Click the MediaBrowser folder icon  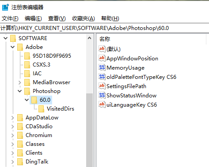click(27, 82)
